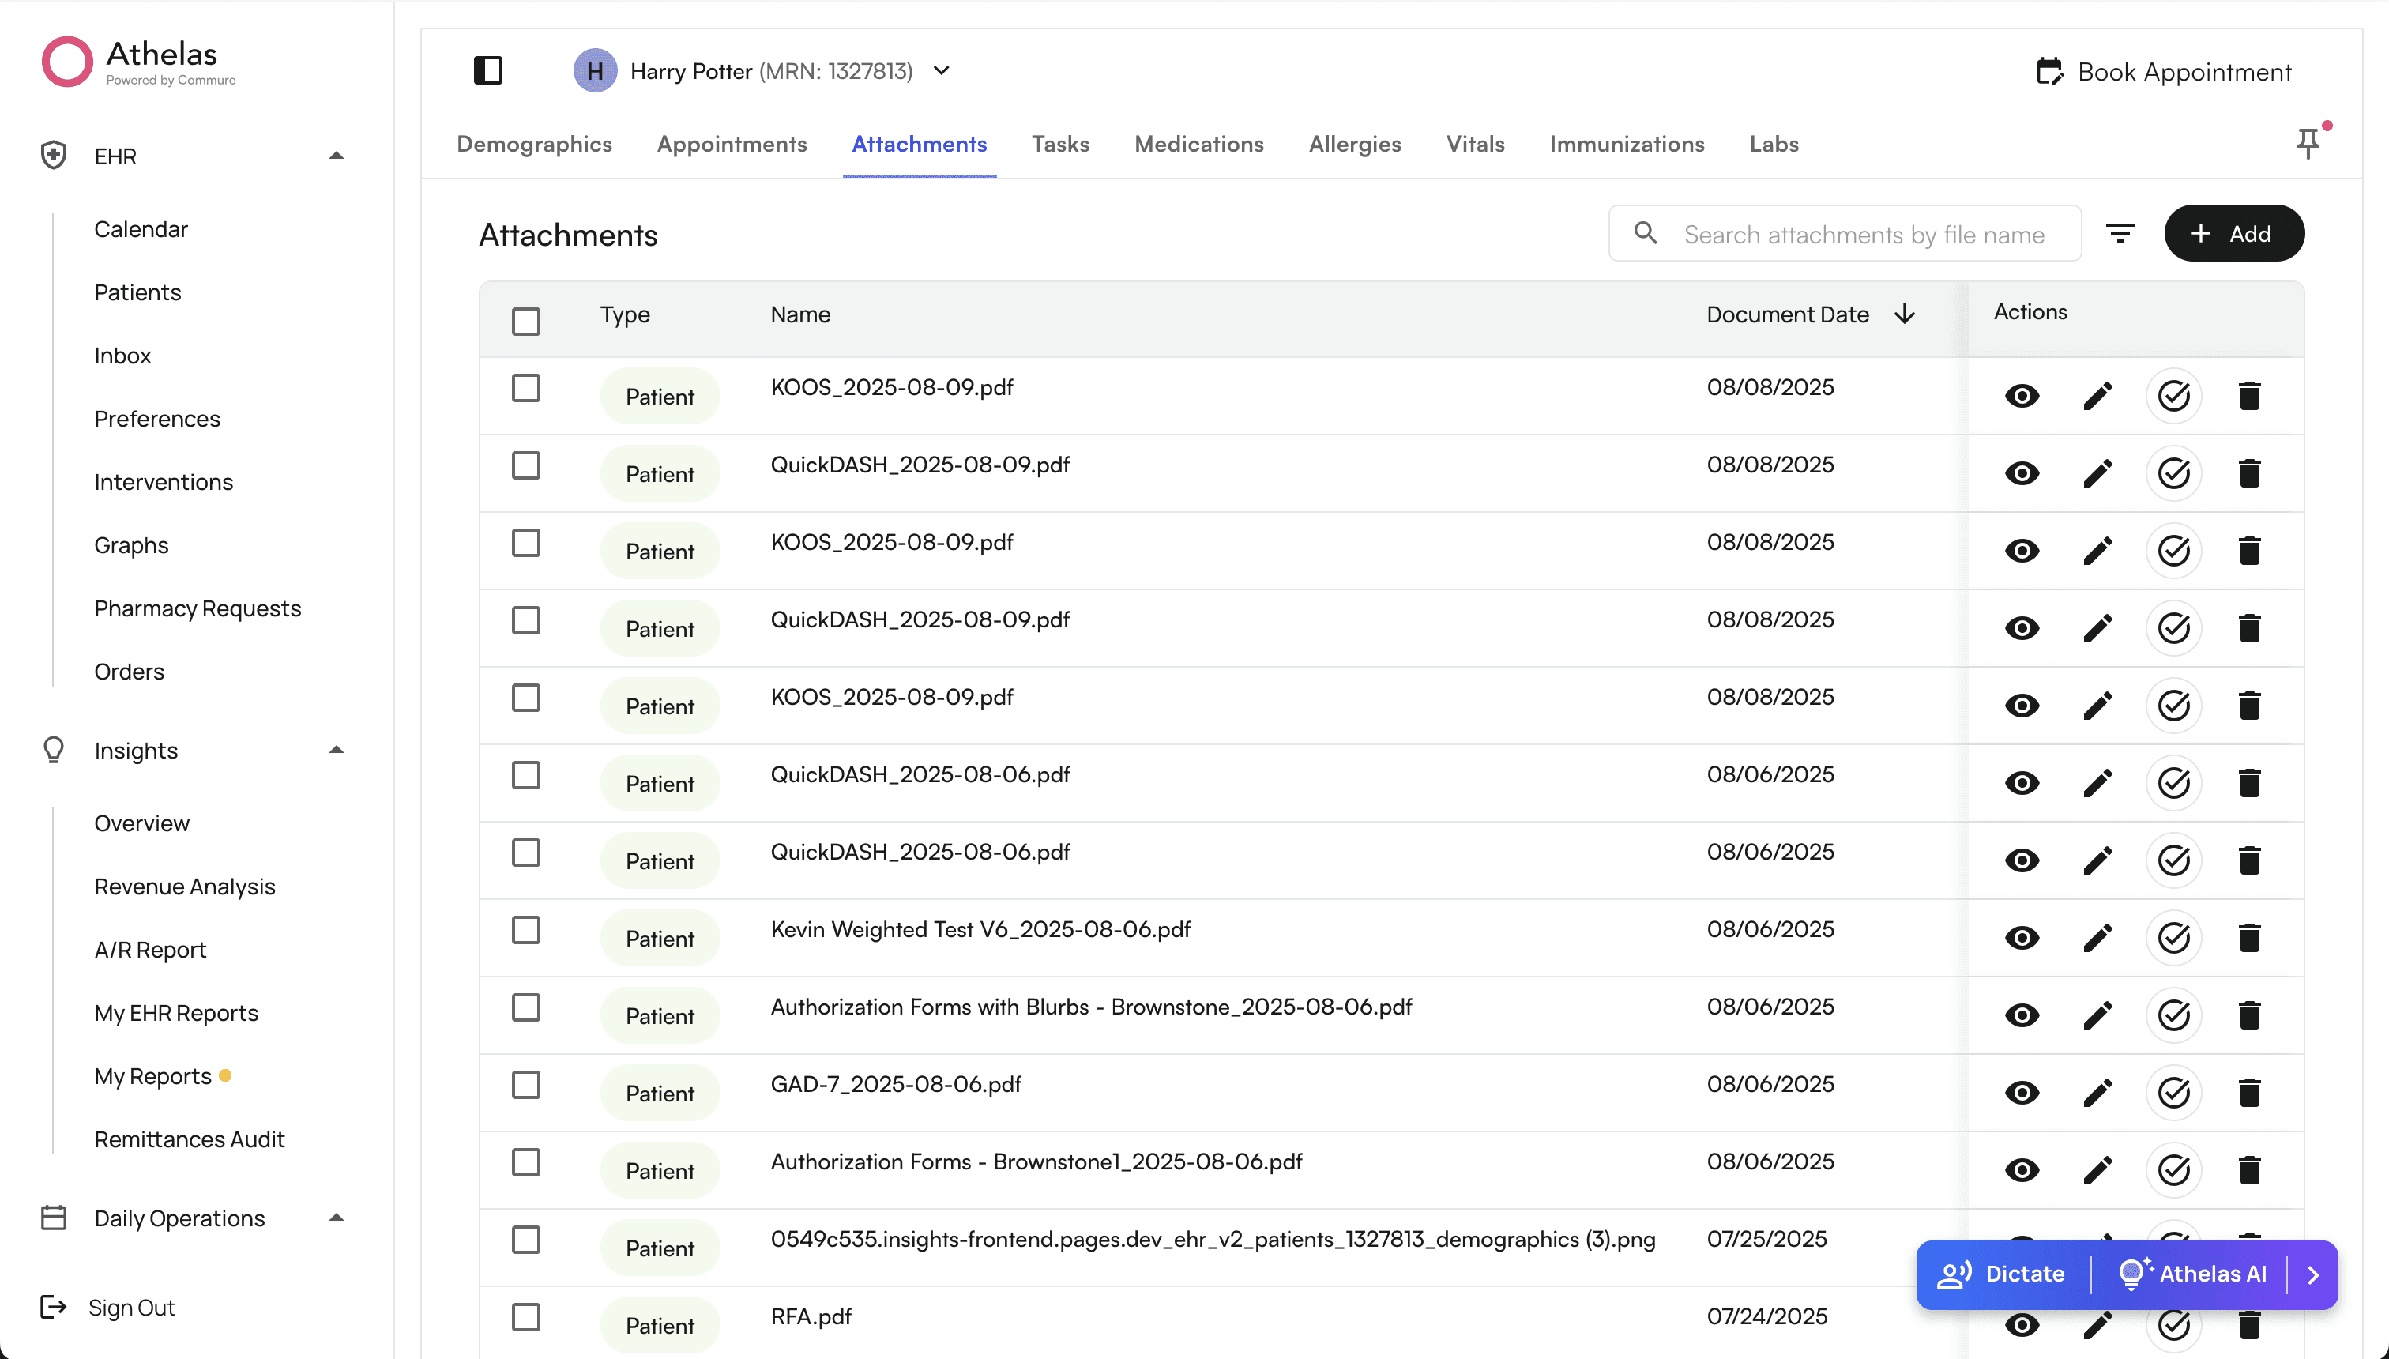Click the Sign Out icon

coord(53,1307)
